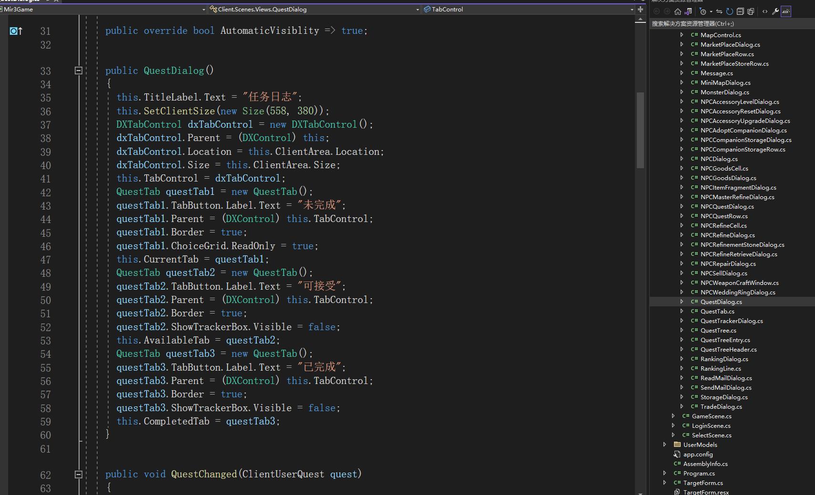Click the editor scrollbar up arrow

640,20
